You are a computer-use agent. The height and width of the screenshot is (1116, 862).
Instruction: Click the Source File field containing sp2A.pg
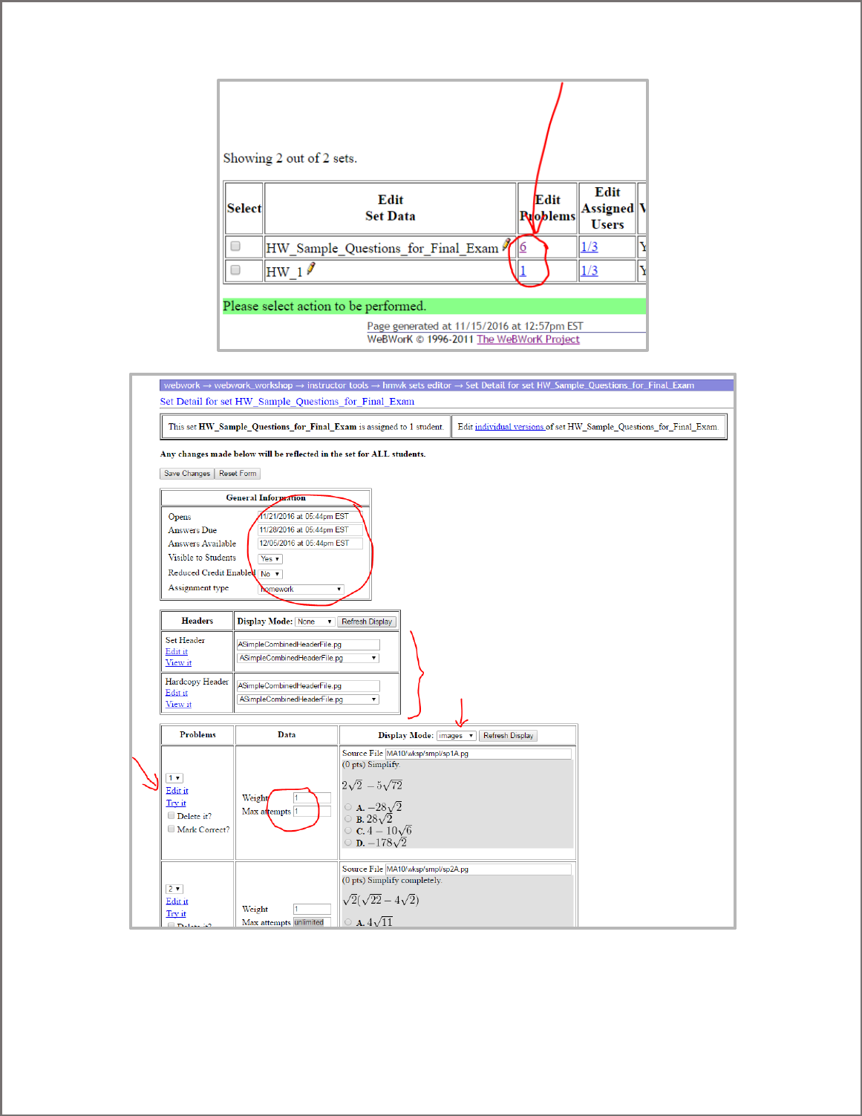pos(478,869)
